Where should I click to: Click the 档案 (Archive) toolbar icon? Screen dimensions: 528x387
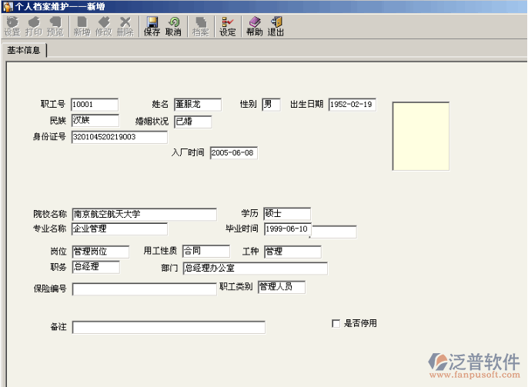pyautogui.click(x=200, y=26)
